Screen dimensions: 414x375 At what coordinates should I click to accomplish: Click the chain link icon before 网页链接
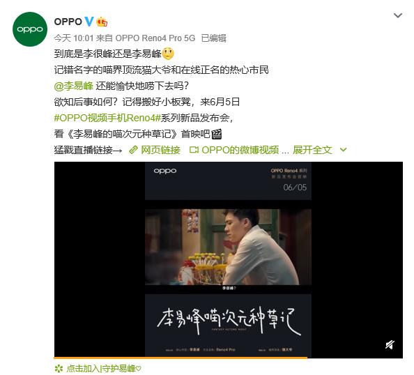tap(133, 150)
